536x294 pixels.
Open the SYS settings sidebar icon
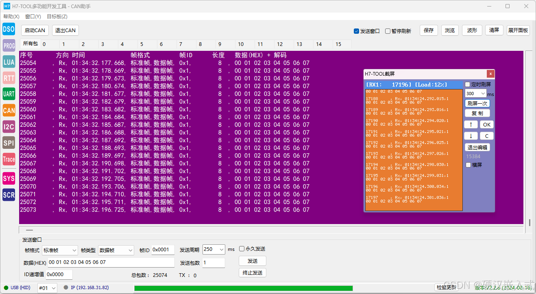pyautogui.click(x=9, y=178)
